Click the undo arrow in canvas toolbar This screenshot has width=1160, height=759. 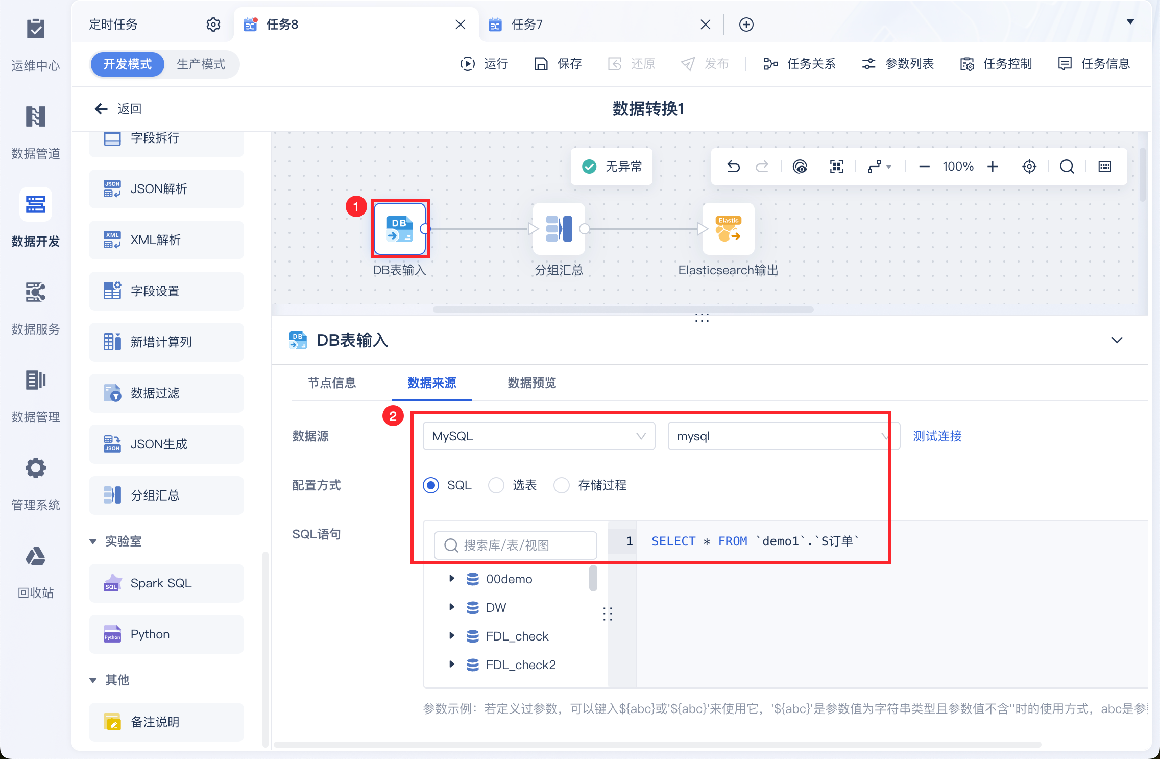(733, 167)
